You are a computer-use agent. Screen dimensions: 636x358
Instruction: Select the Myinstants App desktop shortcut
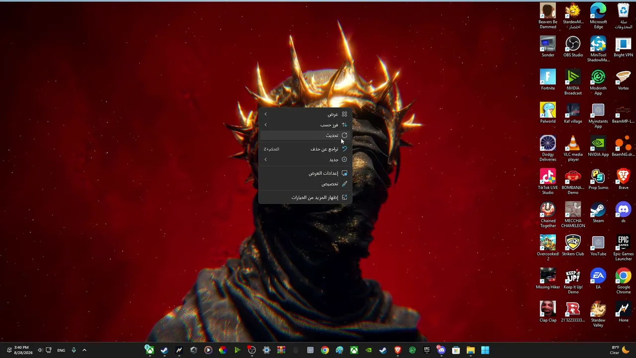pyautogui.click(x=598, y=115)
